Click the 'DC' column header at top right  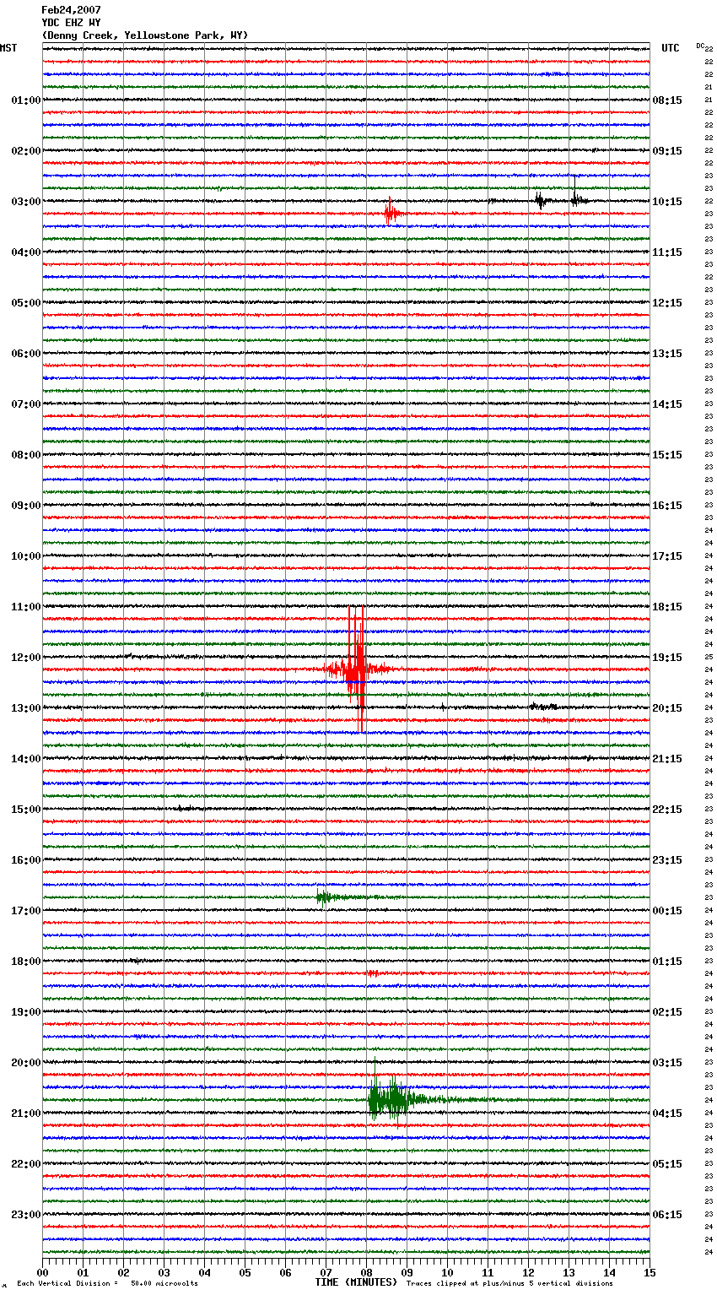[x=700, y=46]
